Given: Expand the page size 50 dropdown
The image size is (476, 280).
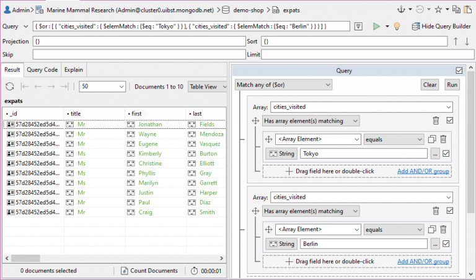Looking at the screenshot, I should click(103, 87).
